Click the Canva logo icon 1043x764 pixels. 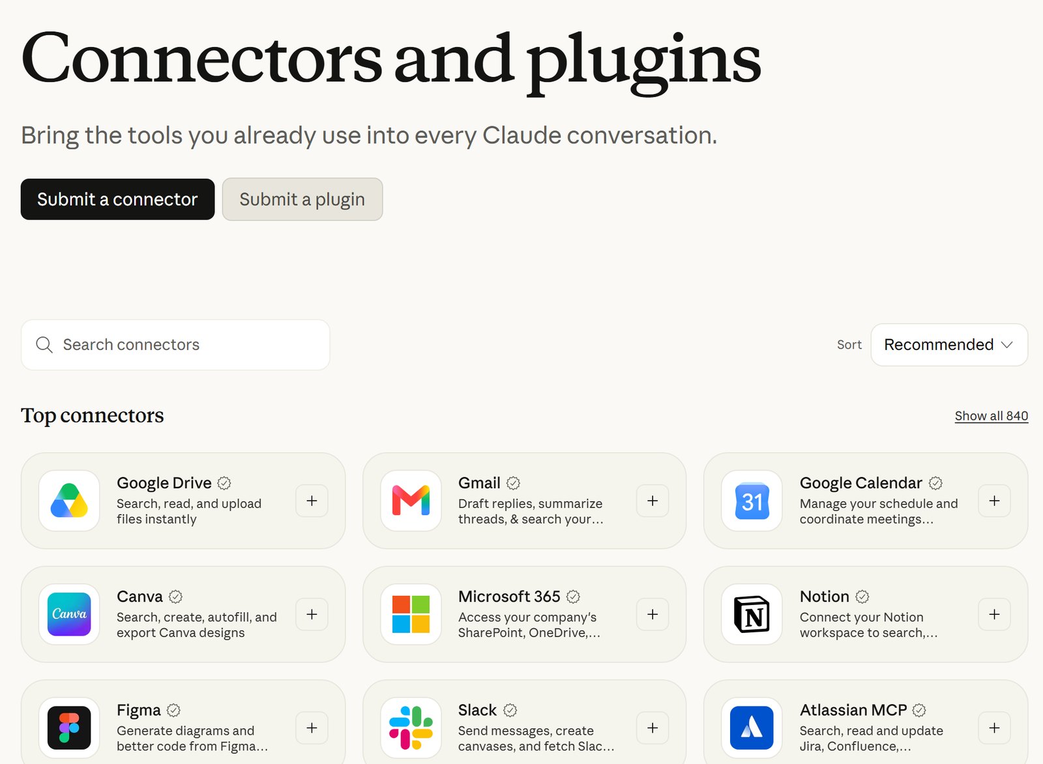point(69,614)
